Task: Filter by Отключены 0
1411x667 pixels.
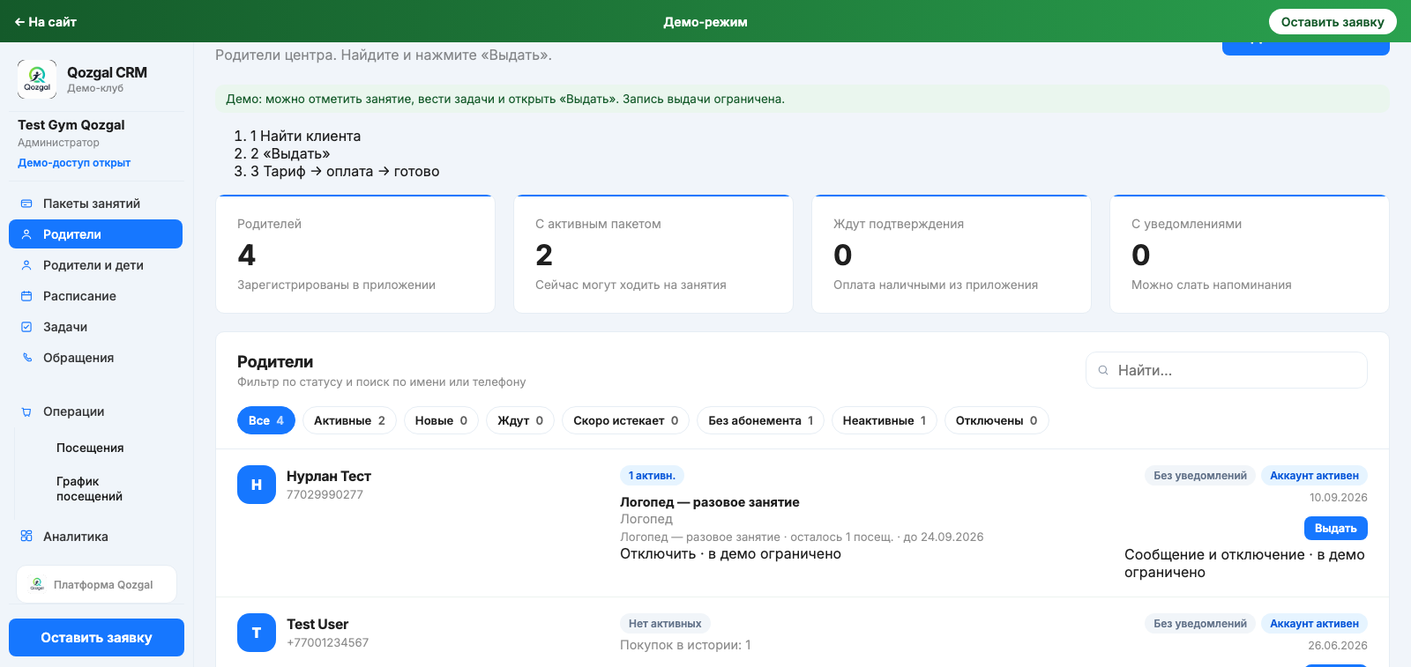Action: (997, 420)
